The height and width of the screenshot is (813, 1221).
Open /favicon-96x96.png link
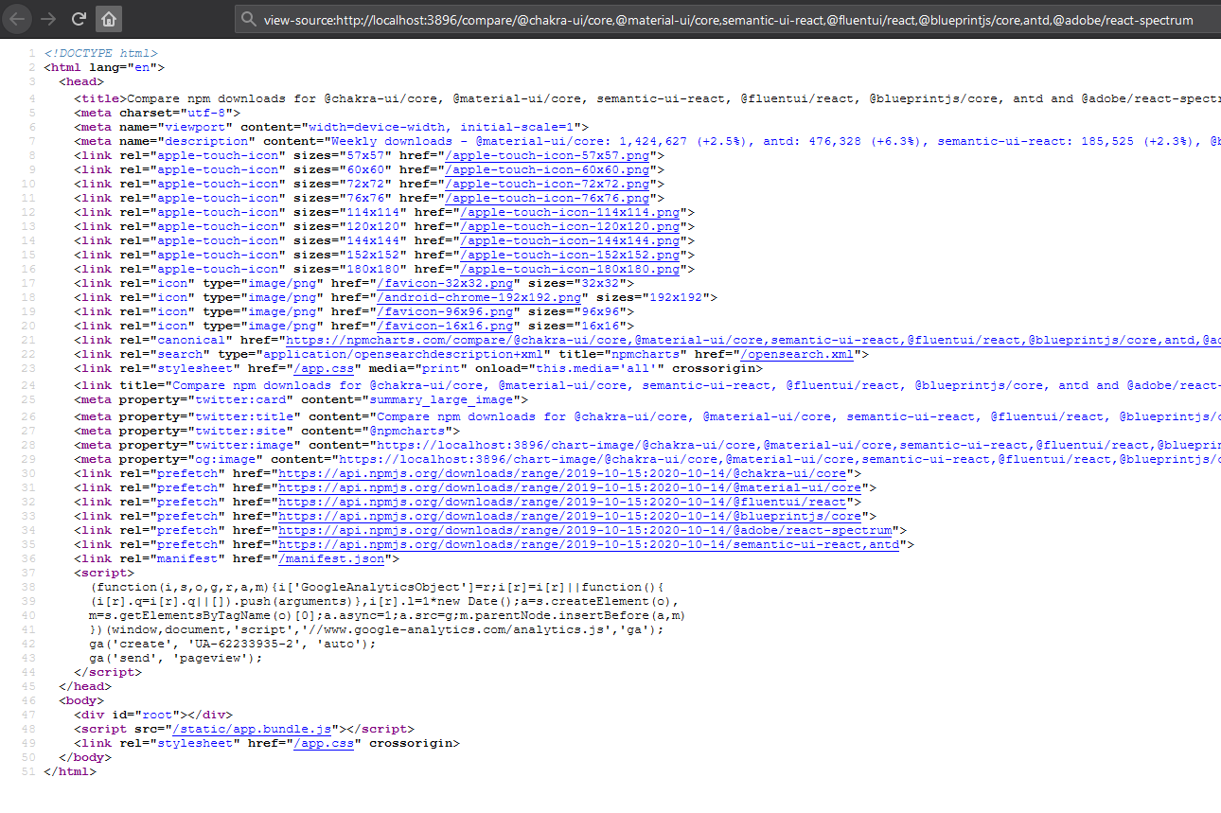pos(445,311)
